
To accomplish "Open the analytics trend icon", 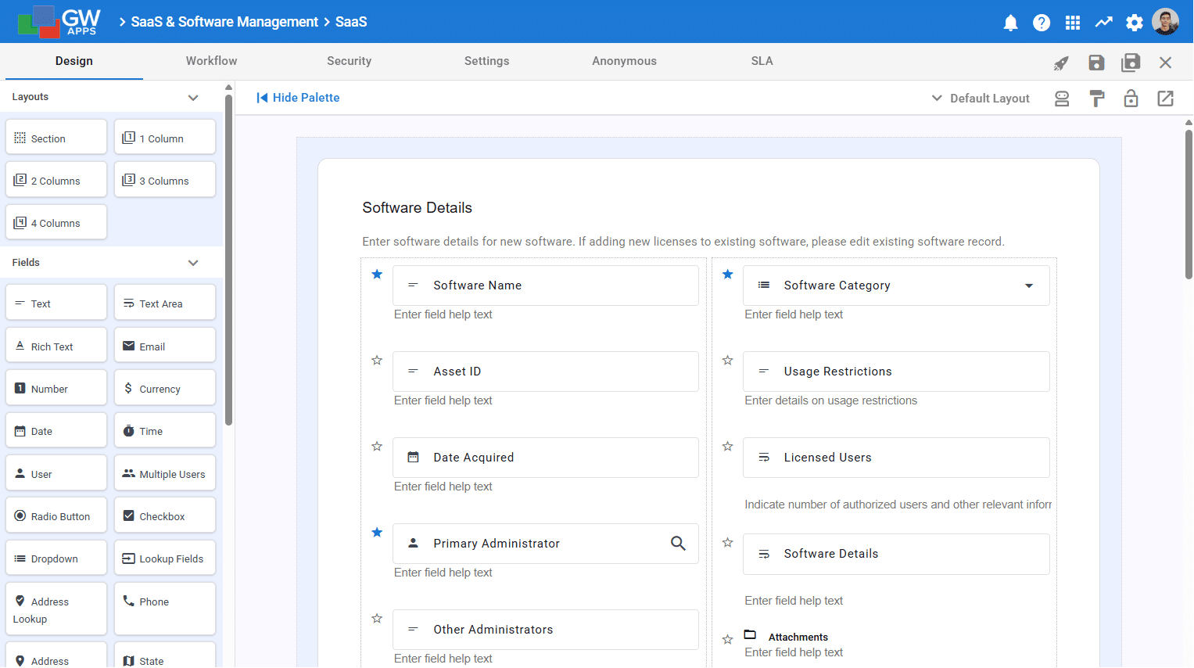I will tap(1103, 23).
